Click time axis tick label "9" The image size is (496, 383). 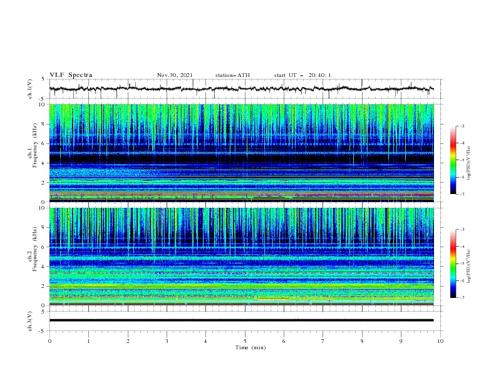[x=401, y=341]
